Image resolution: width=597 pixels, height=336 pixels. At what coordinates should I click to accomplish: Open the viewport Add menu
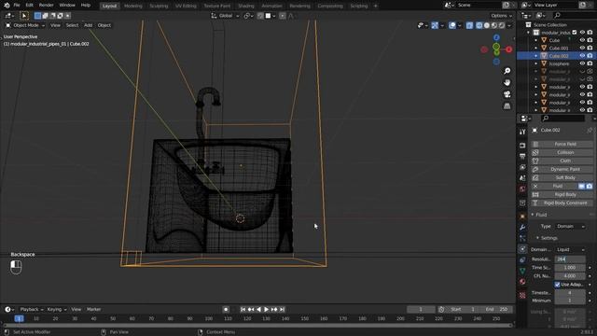88,25
